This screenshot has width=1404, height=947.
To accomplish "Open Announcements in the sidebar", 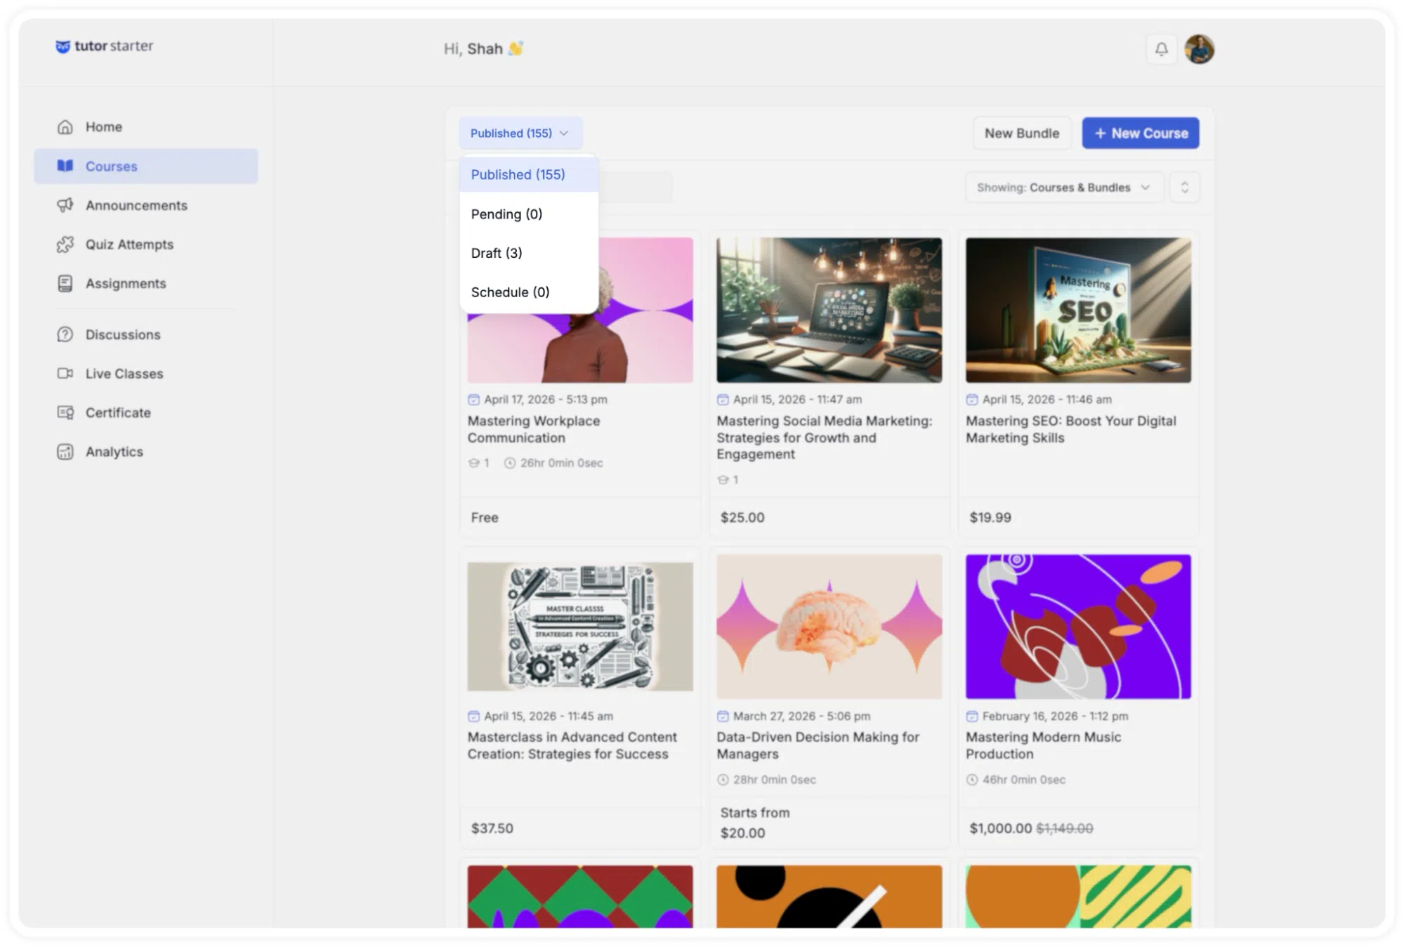I will pos(146,205).
